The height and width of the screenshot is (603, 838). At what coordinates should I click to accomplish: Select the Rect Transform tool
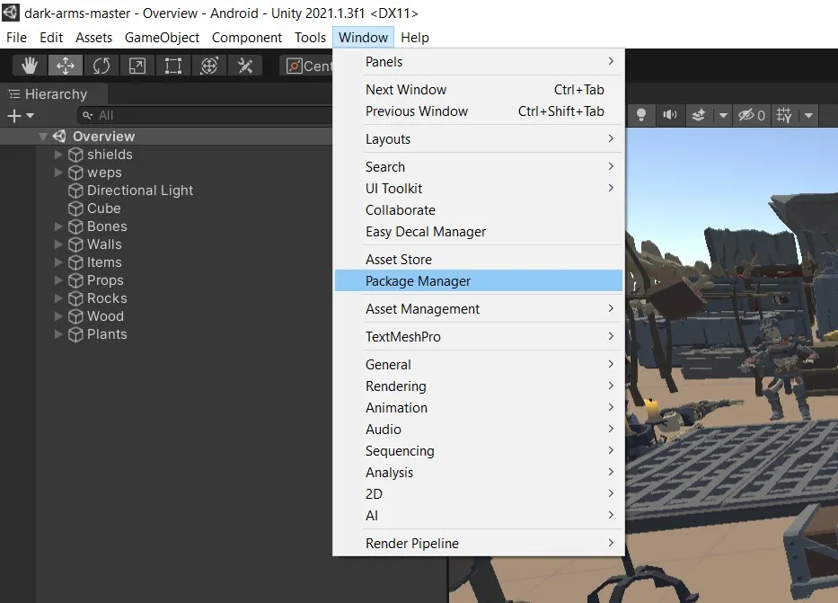[172, 65]
